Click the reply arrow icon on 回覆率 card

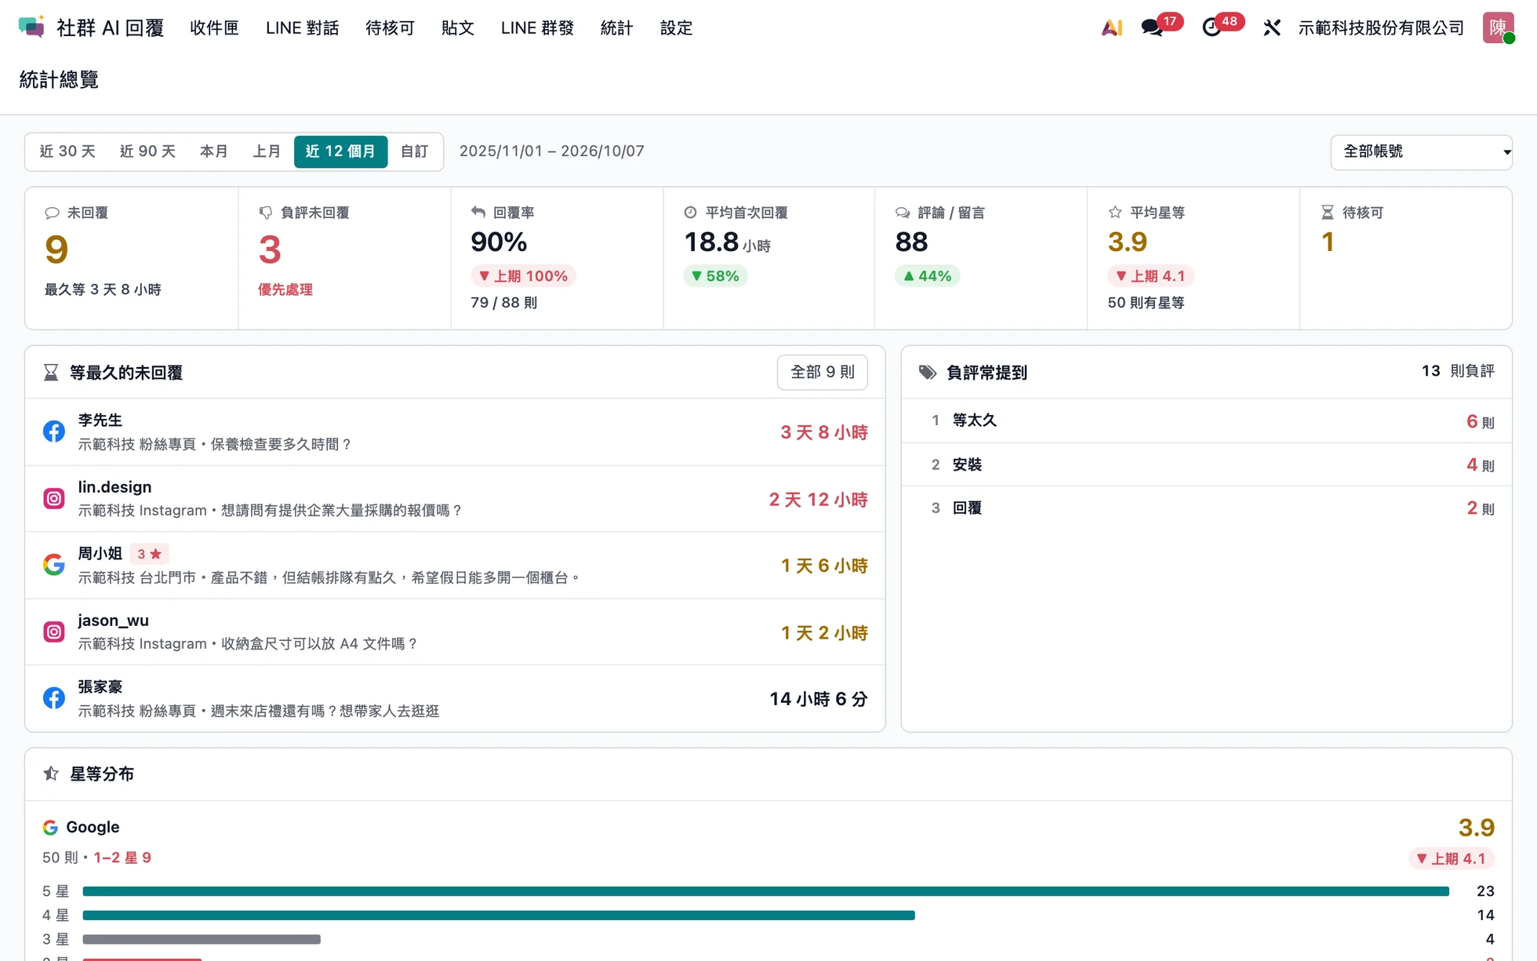(478, 212)
